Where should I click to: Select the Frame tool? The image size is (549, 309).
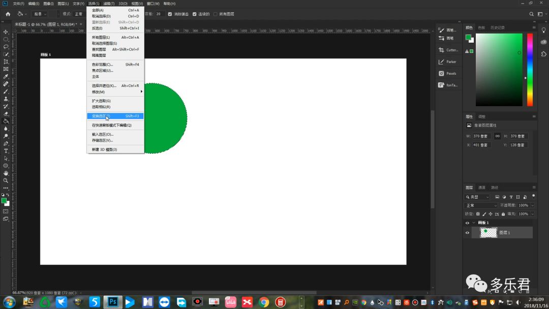coord(6,69)
